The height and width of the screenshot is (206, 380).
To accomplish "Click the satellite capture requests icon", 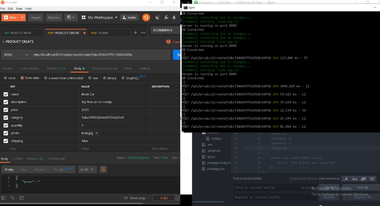I will (x=158, y=17).
